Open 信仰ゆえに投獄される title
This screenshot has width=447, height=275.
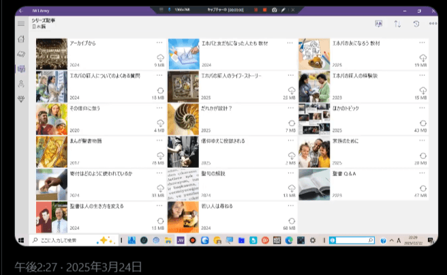click(x=223, y=141)
